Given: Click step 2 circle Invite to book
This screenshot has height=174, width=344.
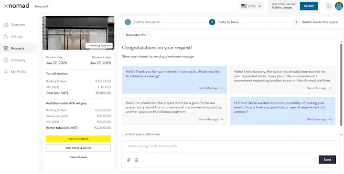Looking at the screenshot, I should point(212,22).
